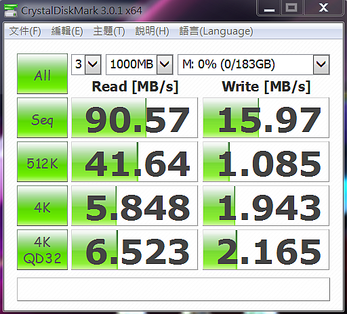Image resolution: width=347 pixels, height=314 pixels.
Task: Click the CrystalDiskMark app icon in title bar
Action: [11, 10]
